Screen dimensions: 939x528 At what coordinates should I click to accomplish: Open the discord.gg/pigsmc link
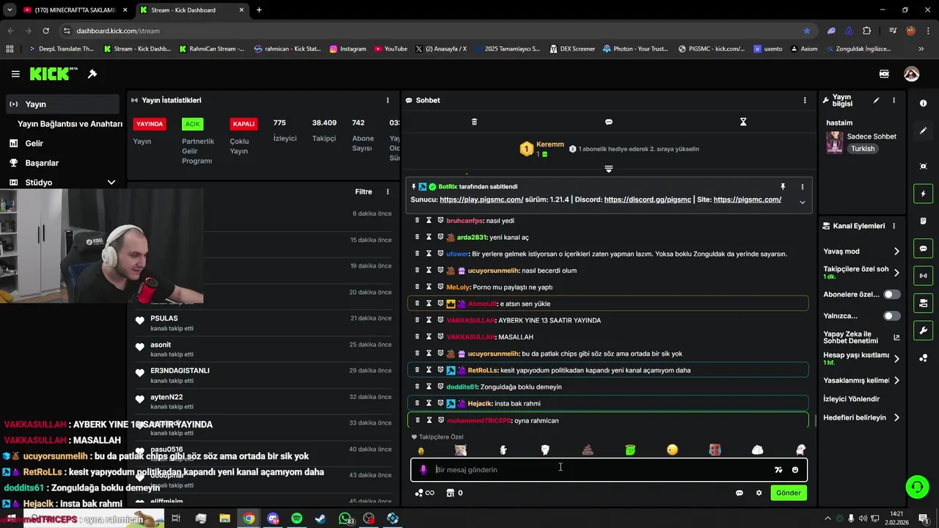pos(648,199)
